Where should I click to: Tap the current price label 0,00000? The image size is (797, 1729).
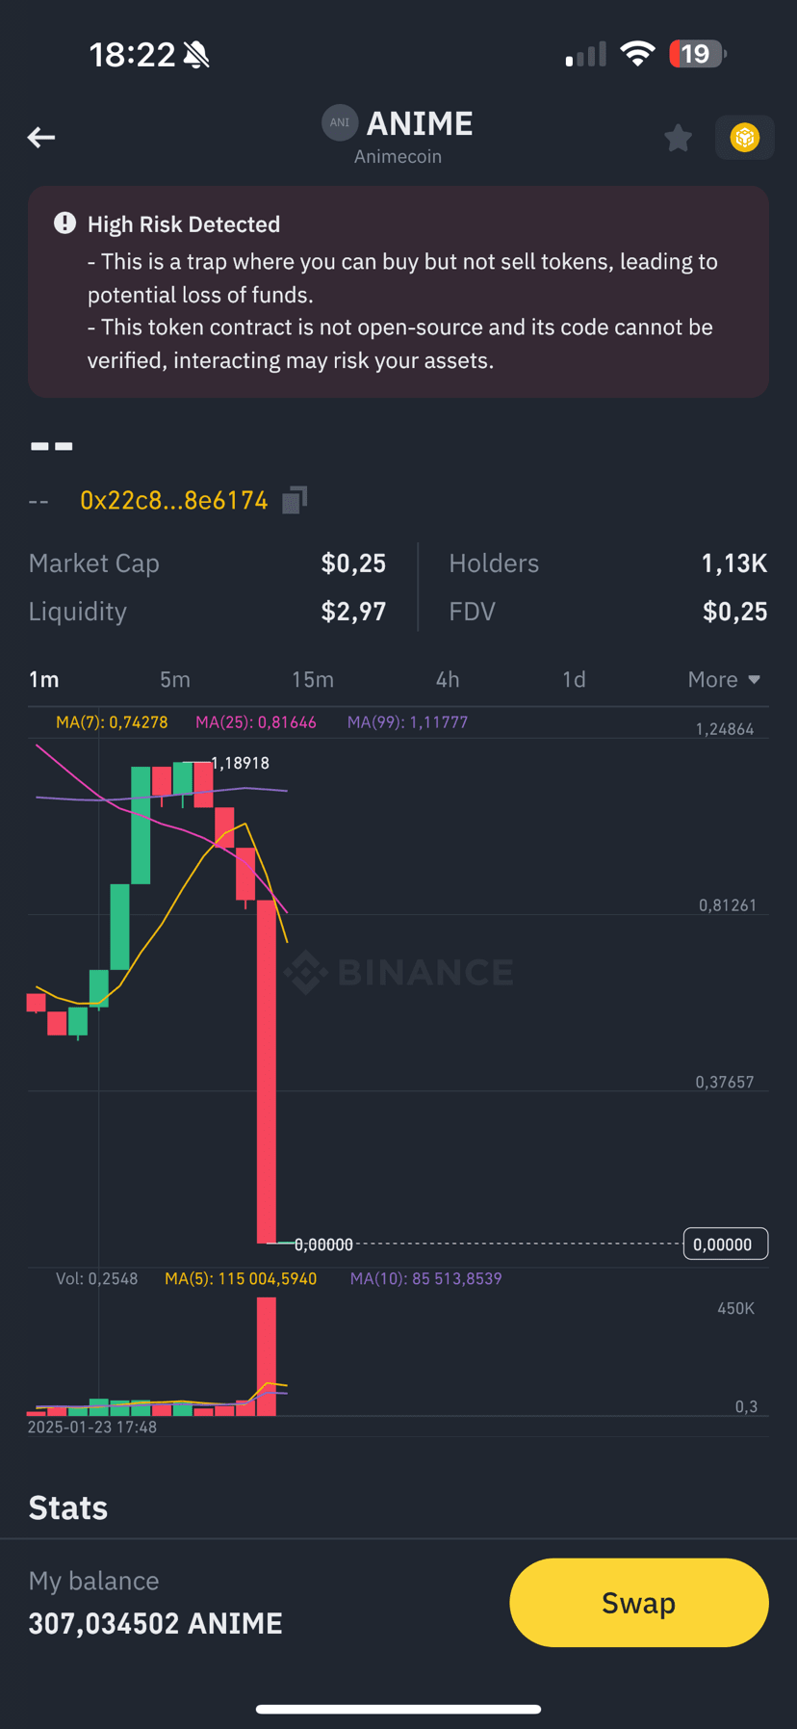(726, 1244)
